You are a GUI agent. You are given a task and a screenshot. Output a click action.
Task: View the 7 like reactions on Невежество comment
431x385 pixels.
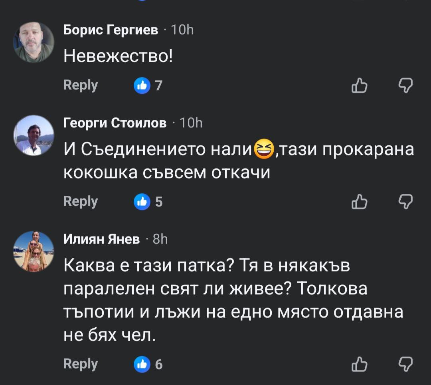[148, 85]
